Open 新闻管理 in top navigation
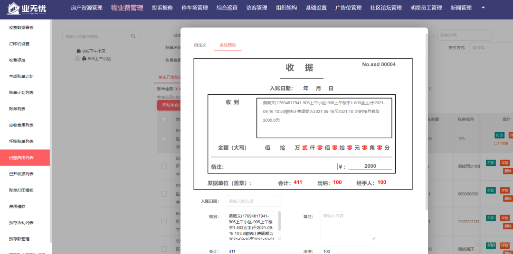513x254 pixels. coord(461,8)
